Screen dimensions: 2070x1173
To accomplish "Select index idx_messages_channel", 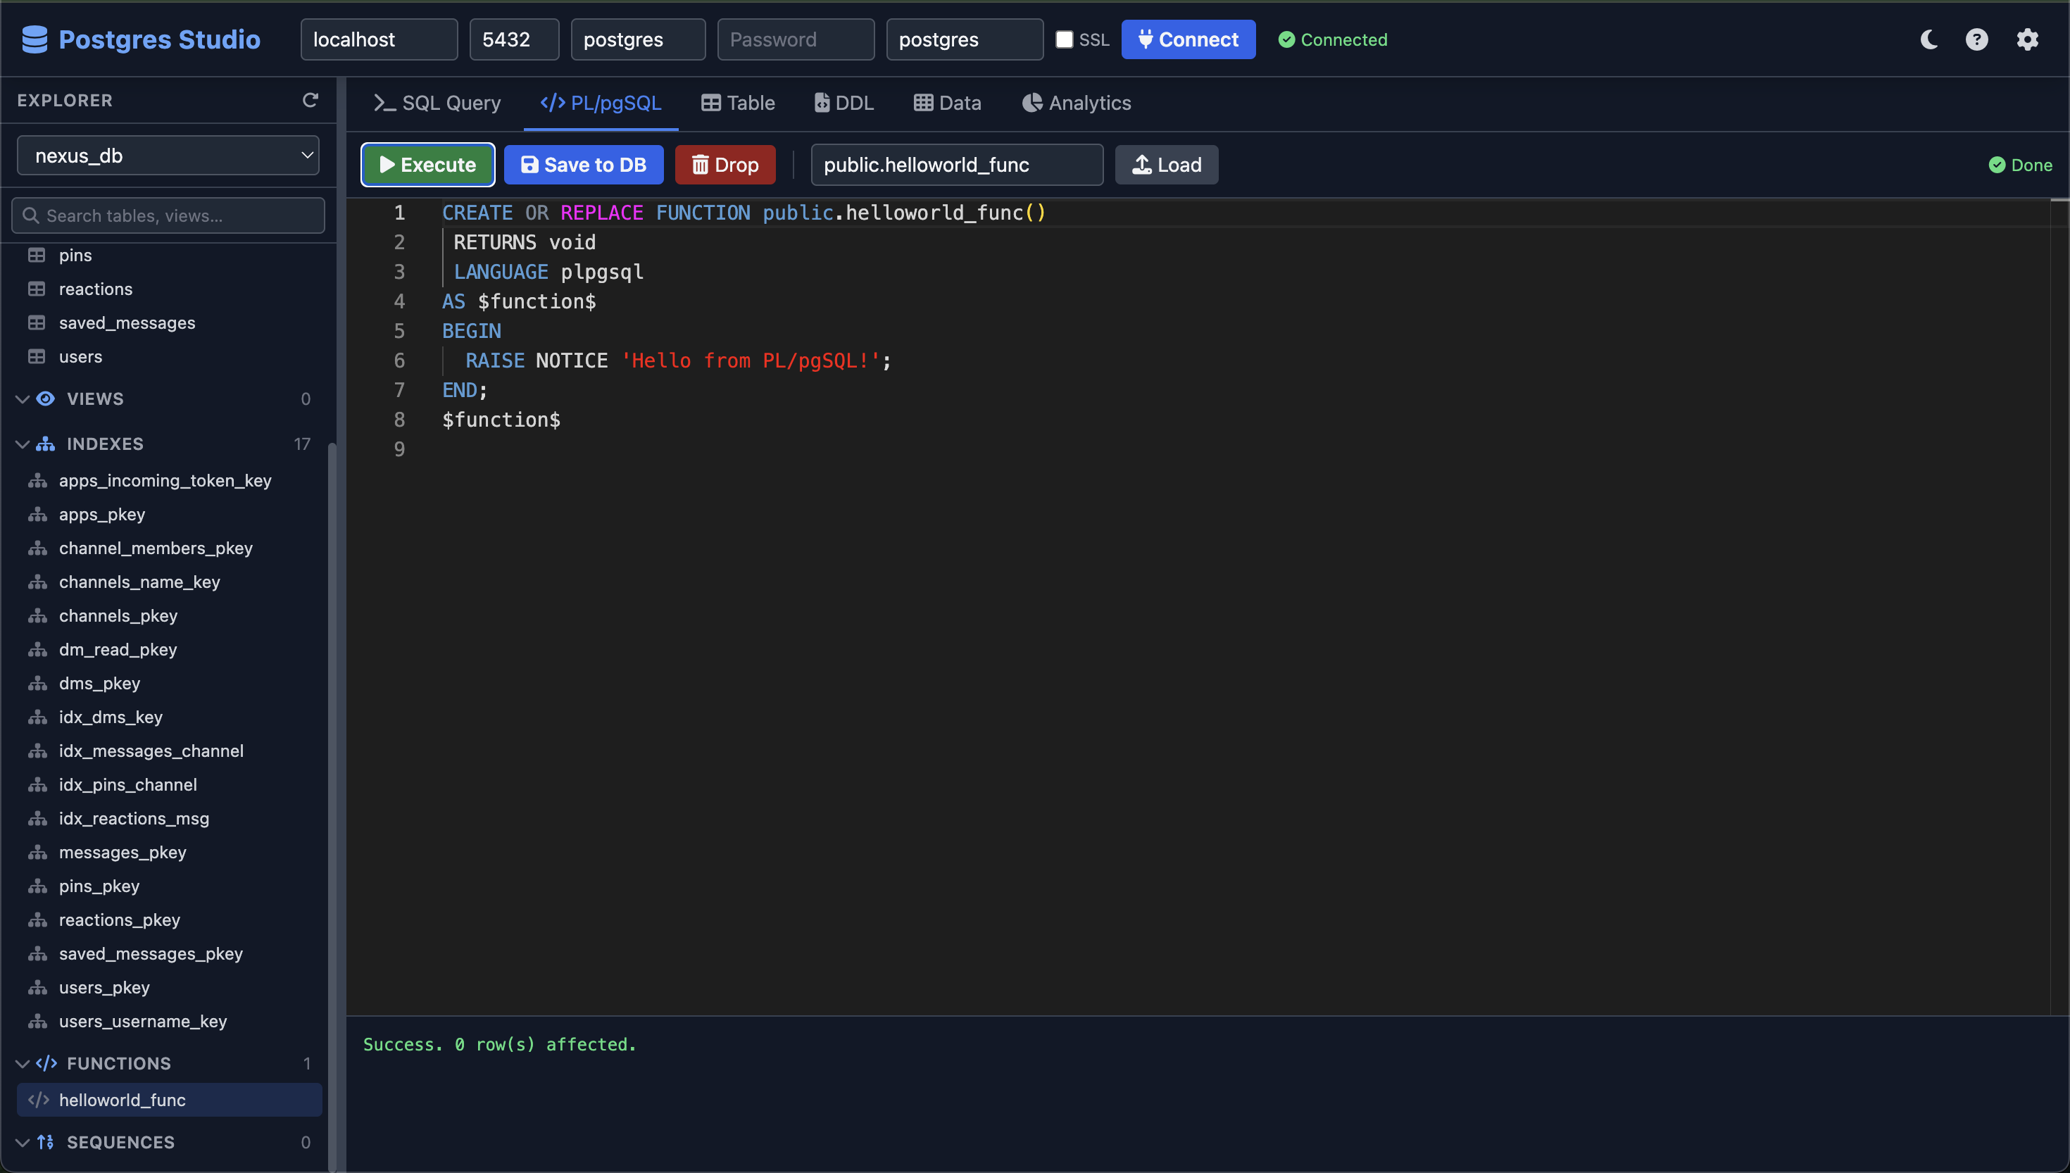I will (x=168, y=751).
